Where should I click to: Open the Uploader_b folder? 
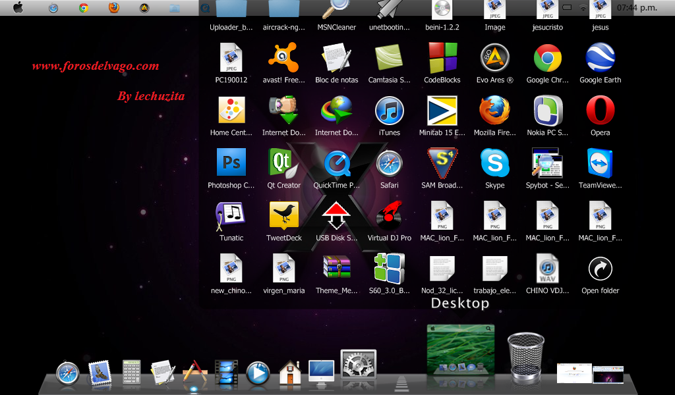click(231, 9)
